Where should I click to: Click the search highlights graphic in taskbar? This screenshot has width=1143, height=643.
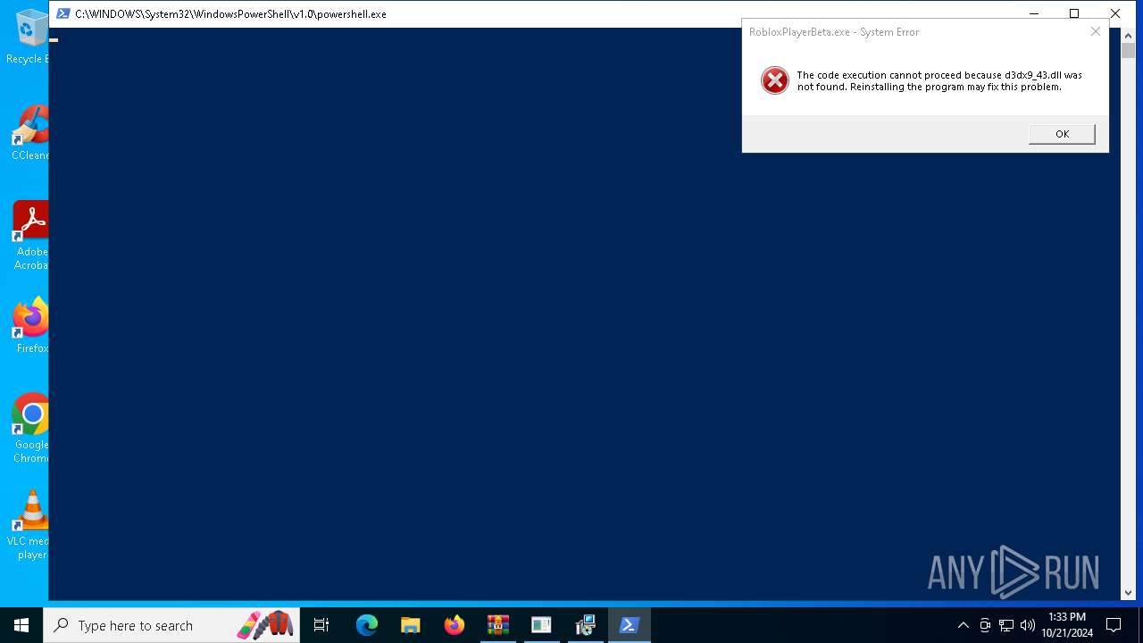(265, 625)
